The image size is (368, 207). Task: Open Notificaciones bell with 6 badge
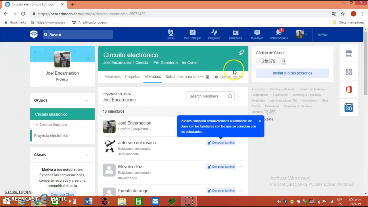point(279,34)
